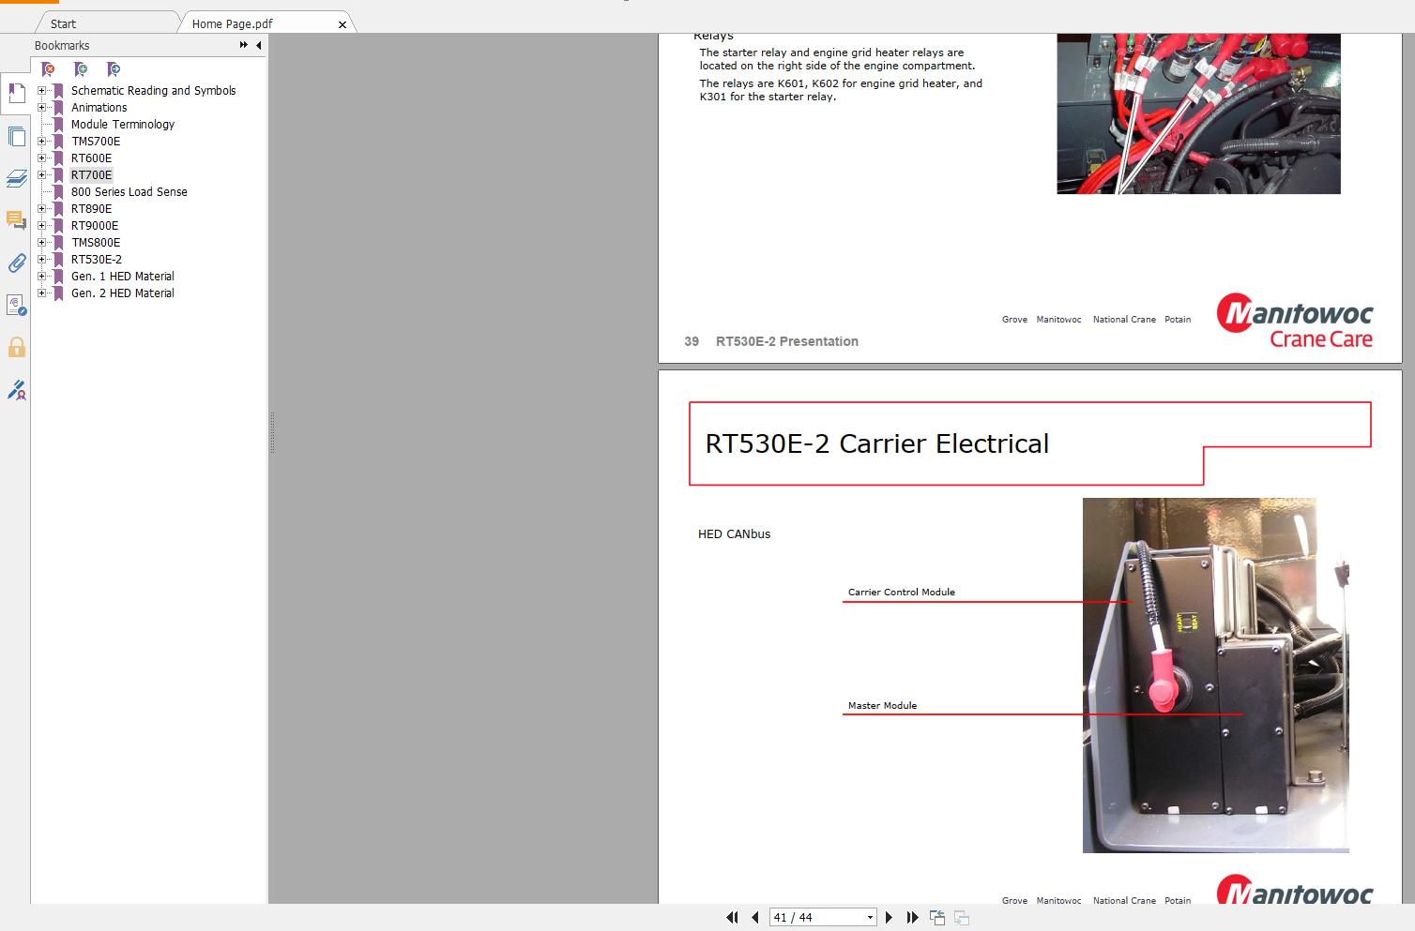
Task: Open the Digital Signatures pen panel
Action: (x=16, y=390)
